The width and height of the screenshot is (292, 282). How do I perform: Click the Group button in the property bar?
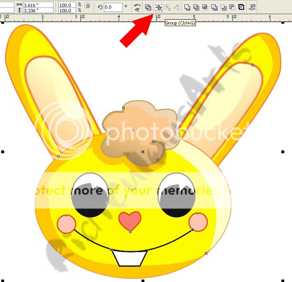[158, 7]
